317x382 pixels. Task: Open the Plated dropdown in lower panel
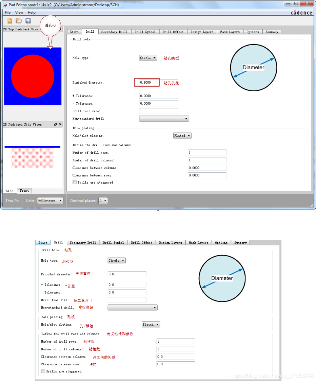(151, 325)
